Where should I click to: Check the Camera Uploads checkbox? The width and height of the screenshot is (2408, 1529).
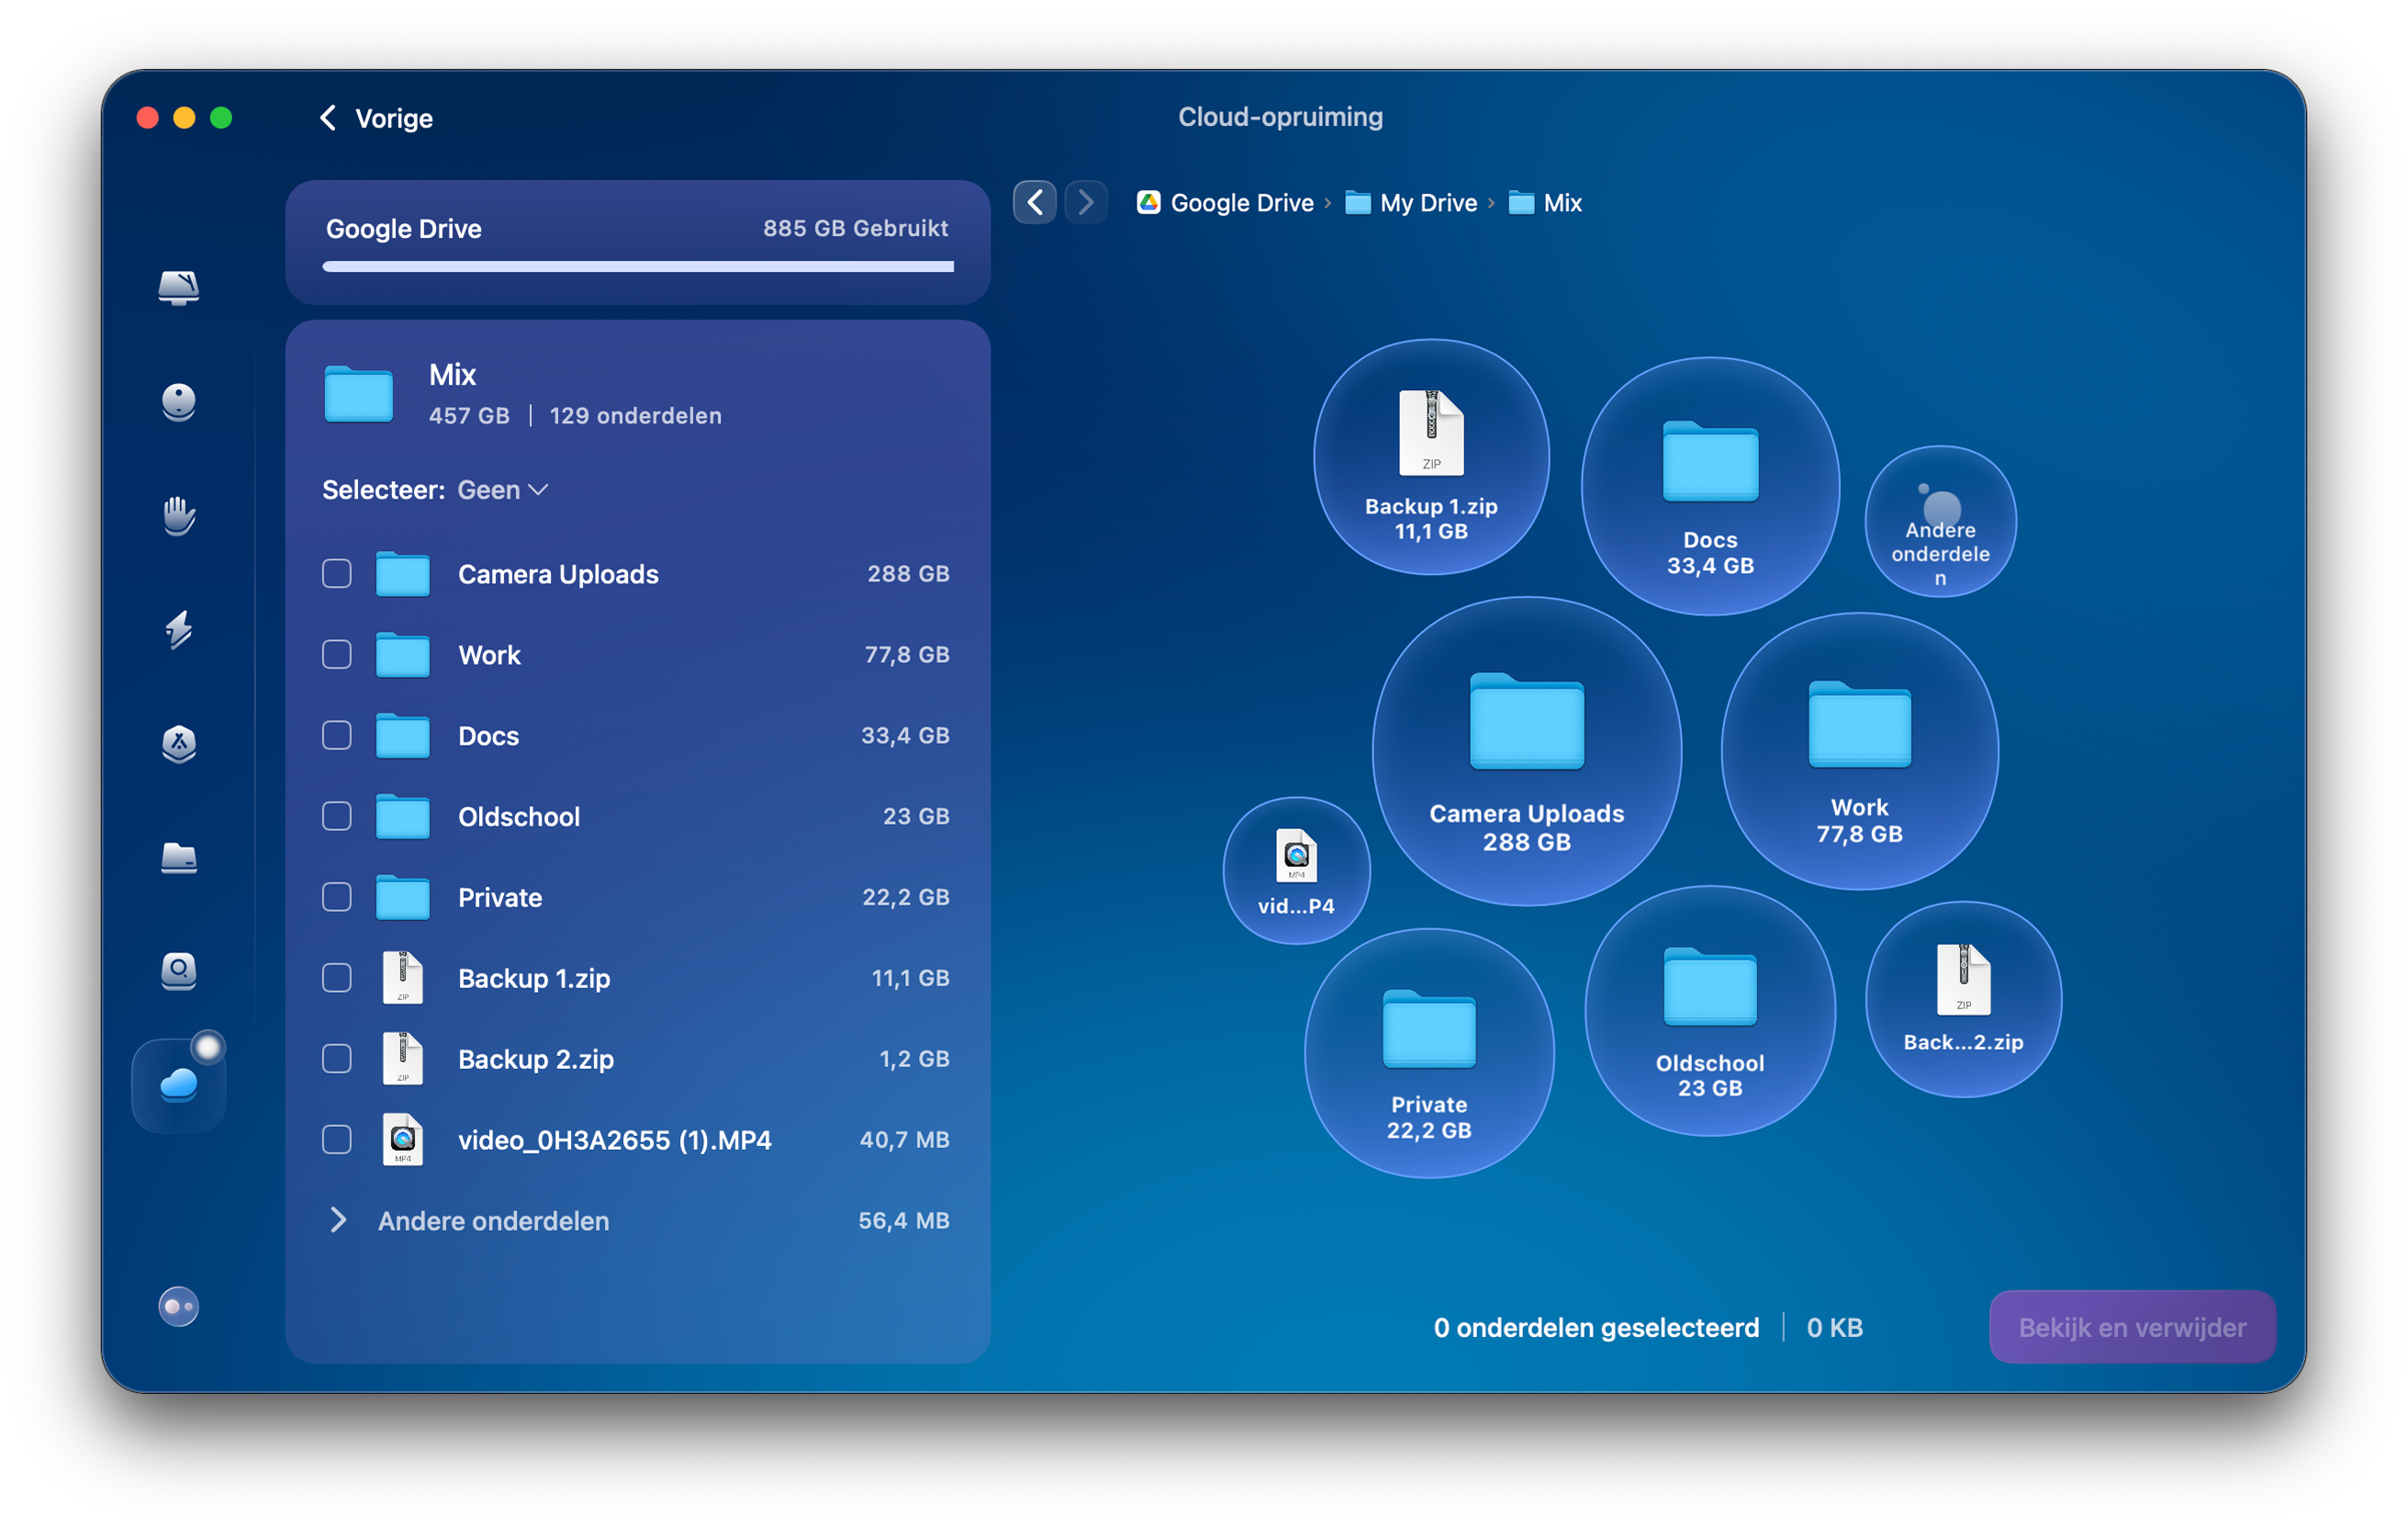(337, 574)
